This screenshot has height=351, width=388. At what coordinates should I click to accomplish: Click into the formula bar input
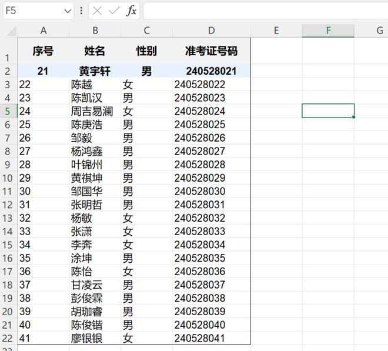coord(266,11)
